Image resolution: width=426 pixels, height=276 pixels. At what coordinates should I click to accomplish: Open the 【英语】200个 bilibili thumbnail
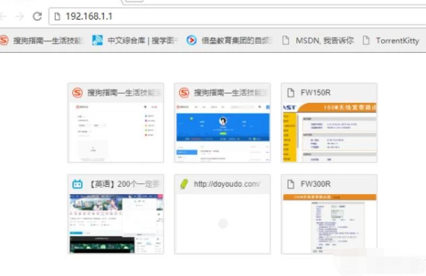[x=116, y=214]
